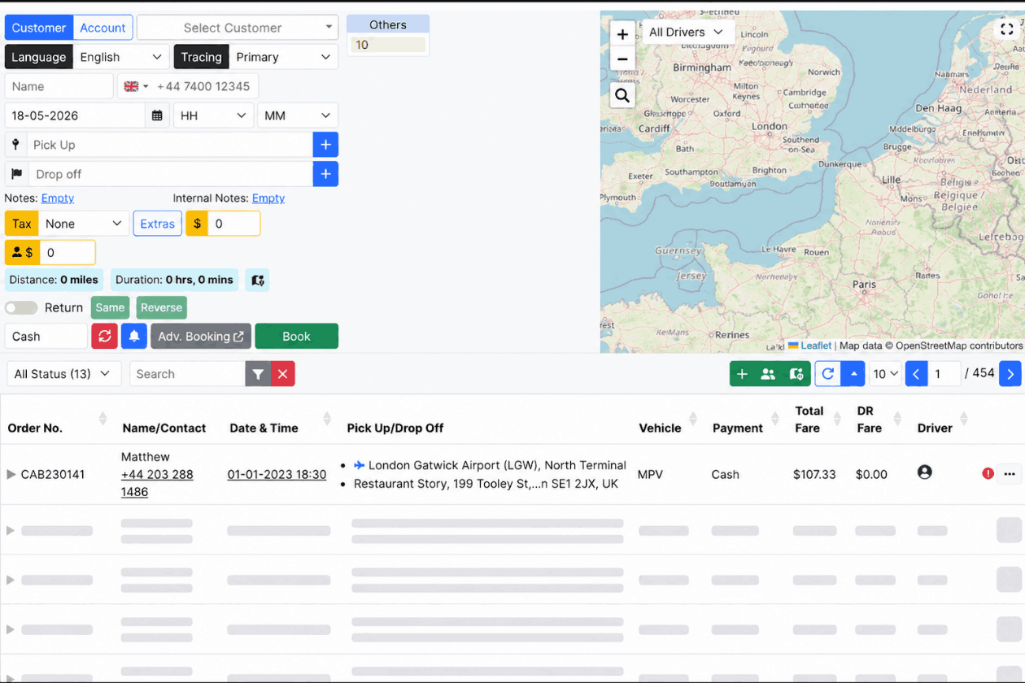
Task: Switch to the Customer tab
Action: pos(39,28)
